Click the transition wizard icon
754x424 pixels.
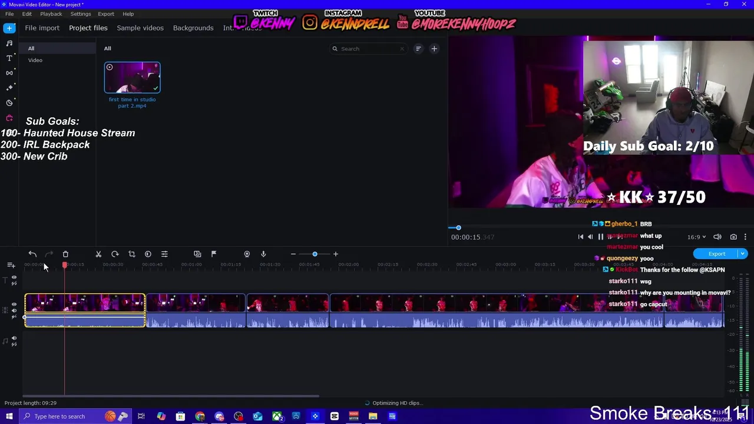197,254
